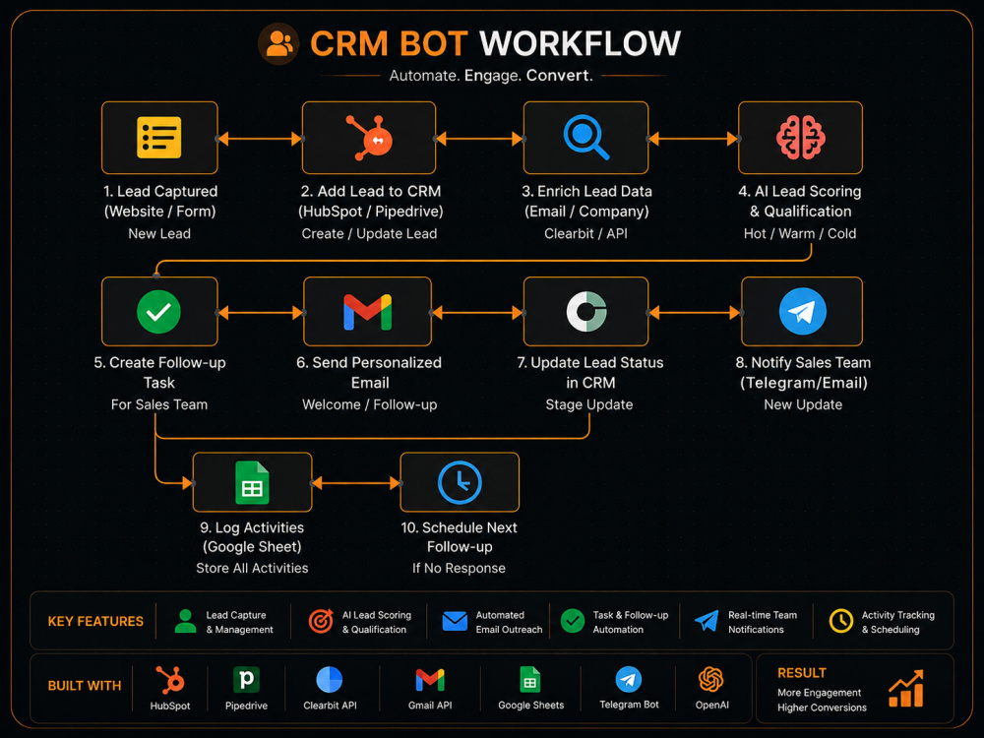Click Clearbit API logo in Built With row
This screenshot has width=984, height=738.
330,680
